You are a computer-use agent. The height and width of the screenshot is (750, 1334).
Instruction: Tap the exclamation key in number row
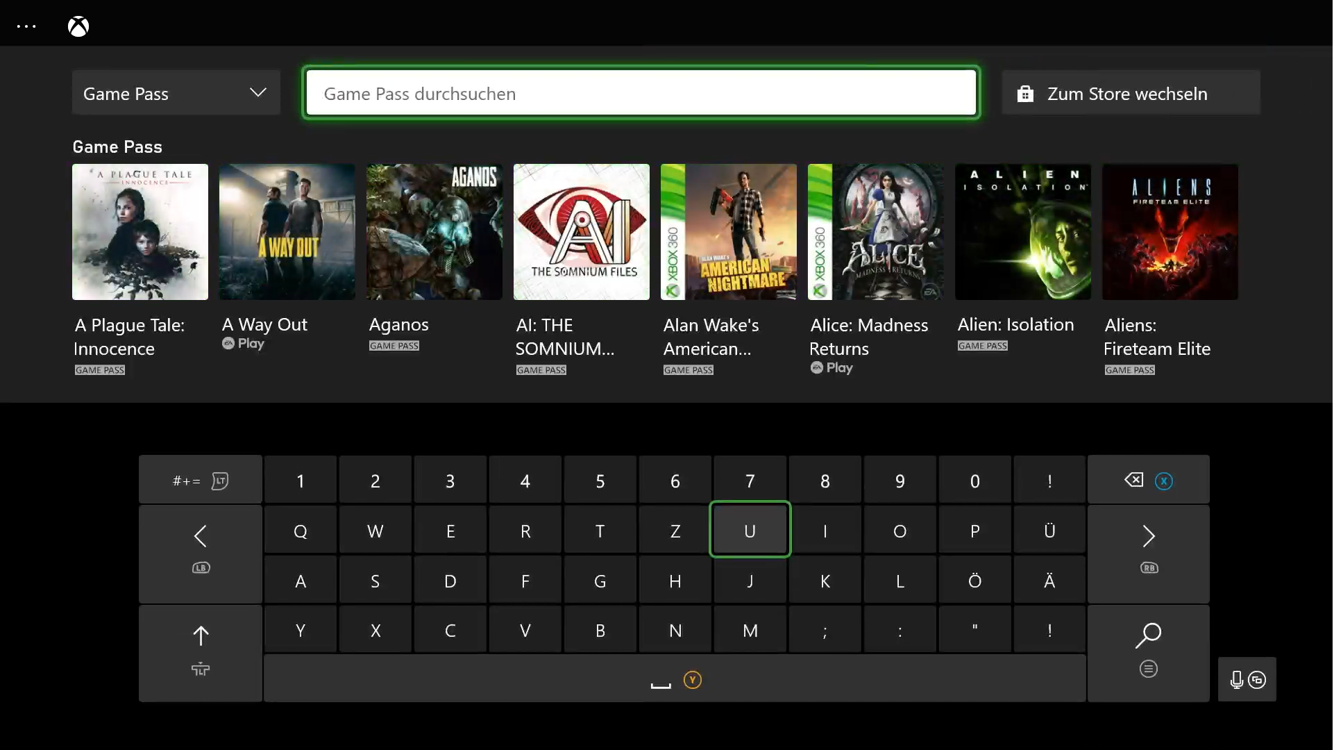tap(1050, 481)
